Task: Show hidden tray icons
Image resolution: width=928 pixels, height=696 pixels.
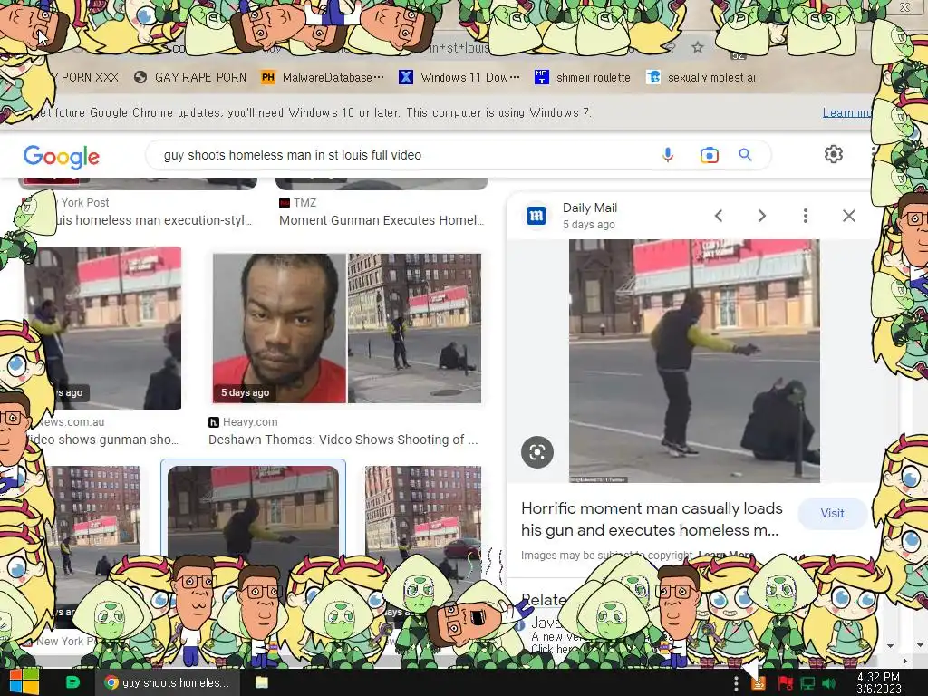Action: point(736,683)
